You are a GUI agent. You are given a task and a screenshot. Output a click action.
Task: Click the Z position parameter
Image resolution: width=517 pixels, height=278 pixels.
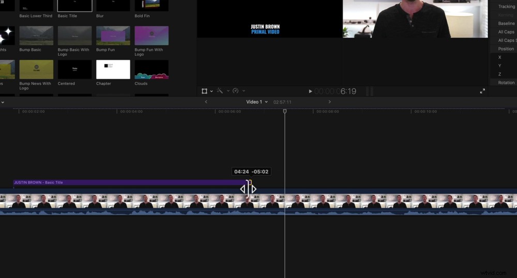coord(499,74)
